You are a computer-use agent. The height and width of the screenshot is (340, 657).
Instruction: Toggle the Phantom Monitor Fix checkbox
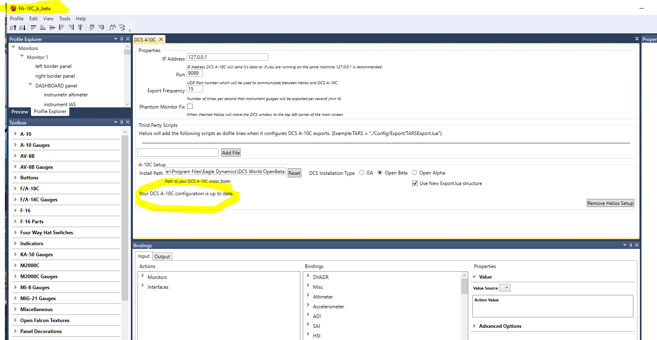[x=190, y=107]
